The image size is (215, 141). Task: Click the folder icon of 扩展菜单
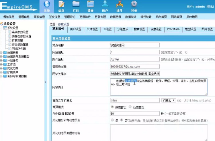(5, 72)
